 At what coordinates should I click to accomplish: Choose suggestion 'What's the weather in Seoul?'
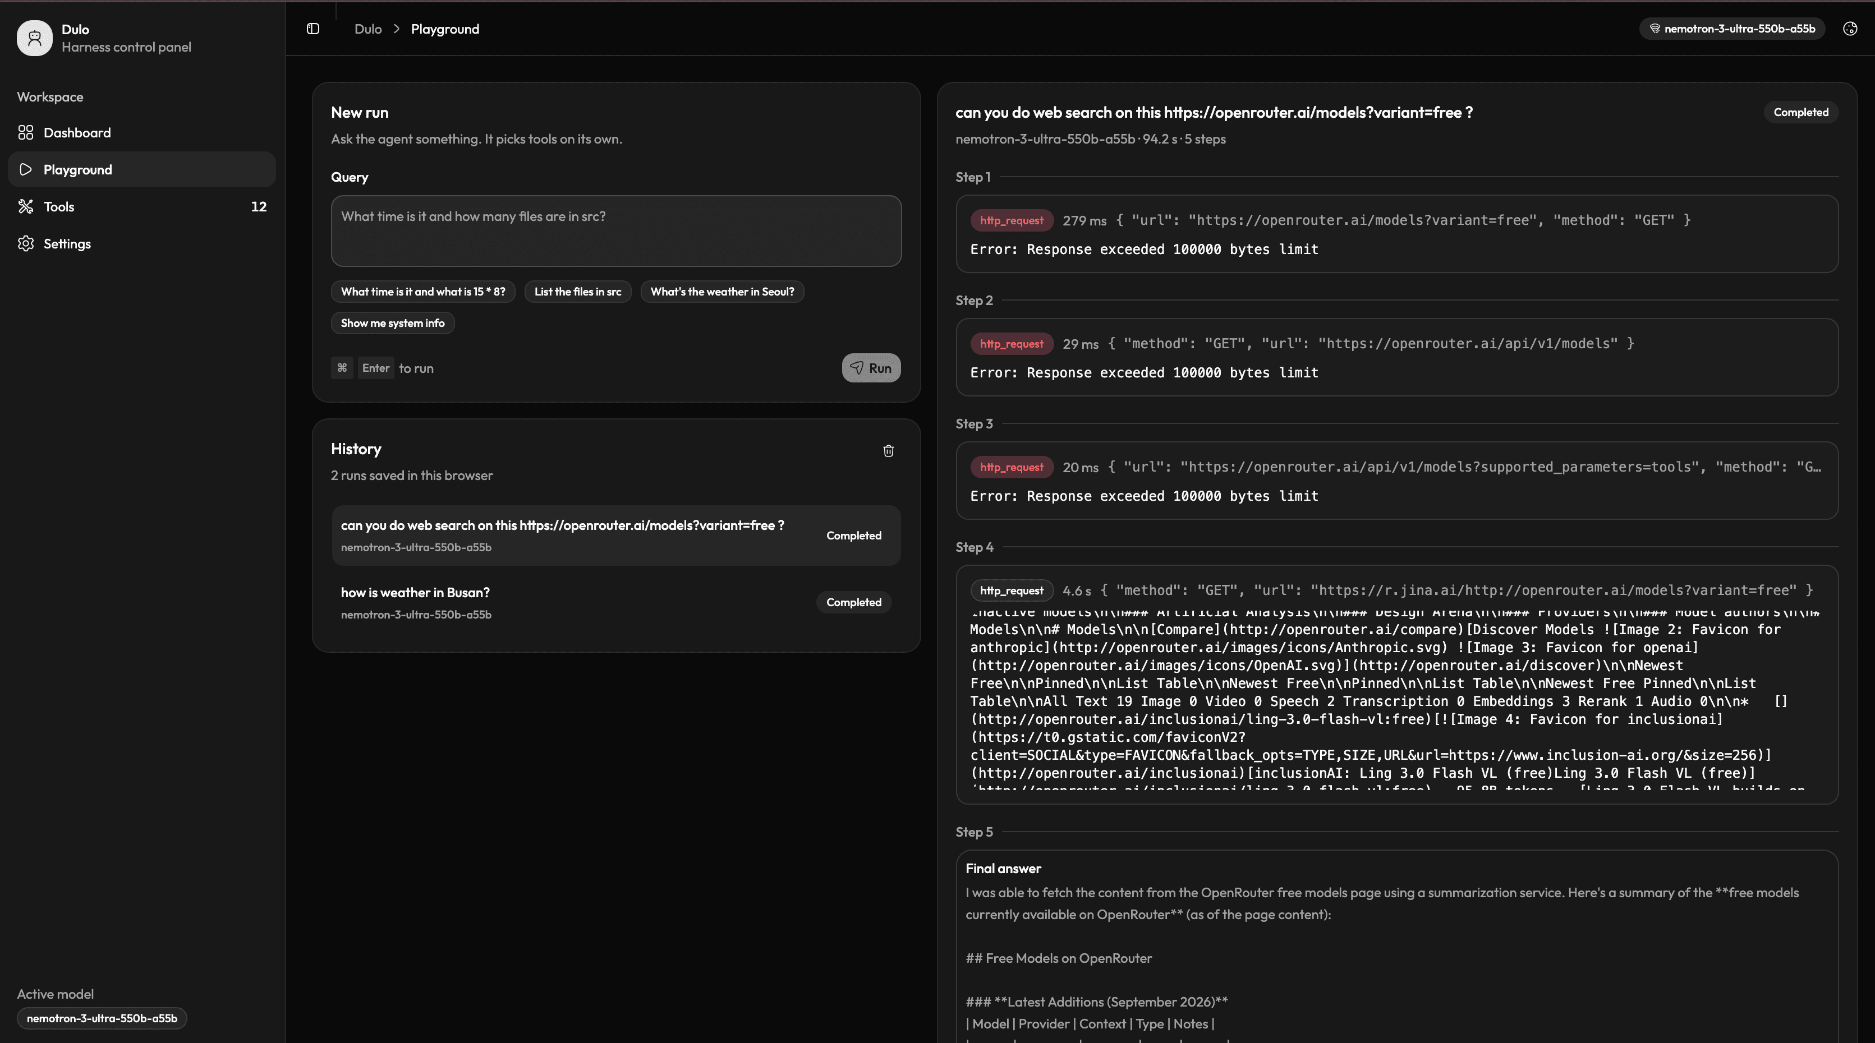point(722,292)
